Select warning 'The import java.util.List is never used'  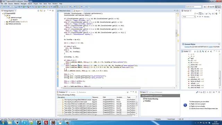[76, 102]
